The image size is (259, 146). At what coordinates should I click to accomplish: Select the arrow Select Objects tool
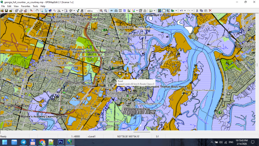coord(46,11)
